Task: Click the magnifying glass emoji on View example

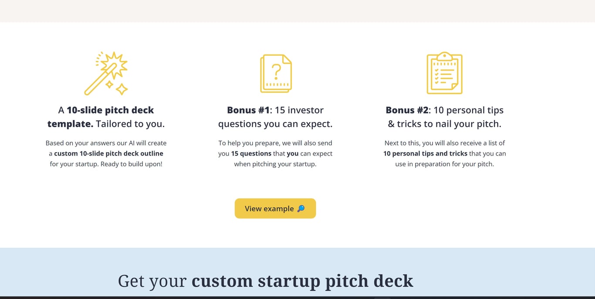Action: (x=300, y=208)
